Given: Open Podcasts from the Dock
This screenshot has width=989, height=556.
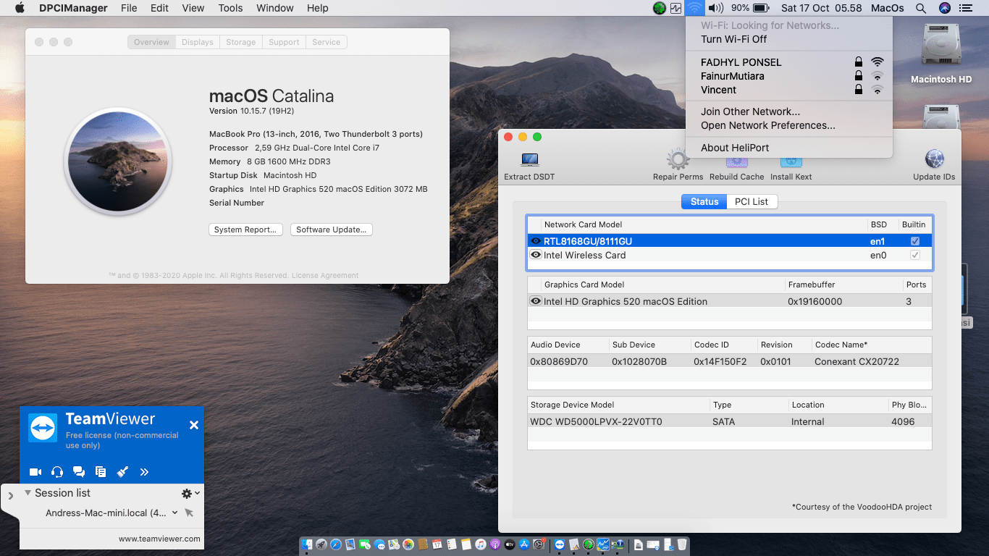Looking at the screenshot, I should pyautogui.click(x=495, y=544).
